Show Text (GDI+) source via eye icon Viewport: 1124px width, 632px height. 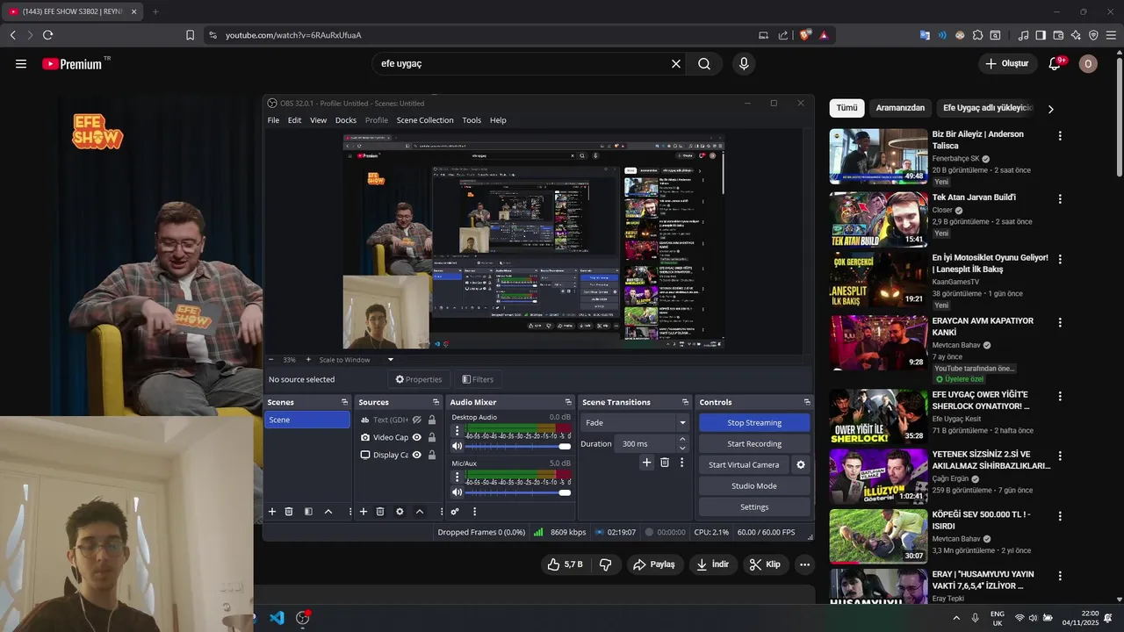[417, 420]
